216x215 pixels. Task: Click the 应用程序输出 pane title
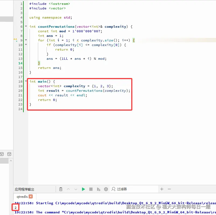(x=24, y=189)
